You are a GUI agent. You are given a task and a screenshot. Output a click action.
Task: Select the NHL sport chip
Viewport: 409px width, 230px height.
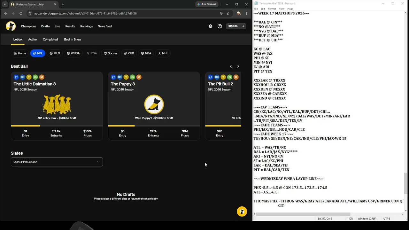click(x=163, y=53)
